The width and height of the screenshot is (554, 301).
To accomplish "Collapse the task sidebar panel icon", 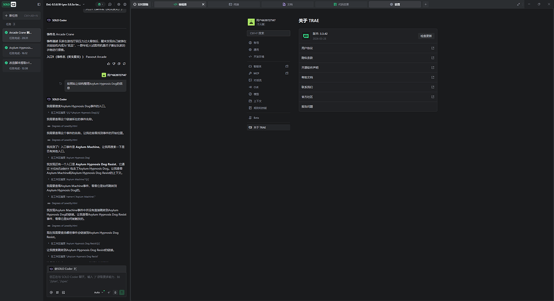I will [x=39, y=4].
